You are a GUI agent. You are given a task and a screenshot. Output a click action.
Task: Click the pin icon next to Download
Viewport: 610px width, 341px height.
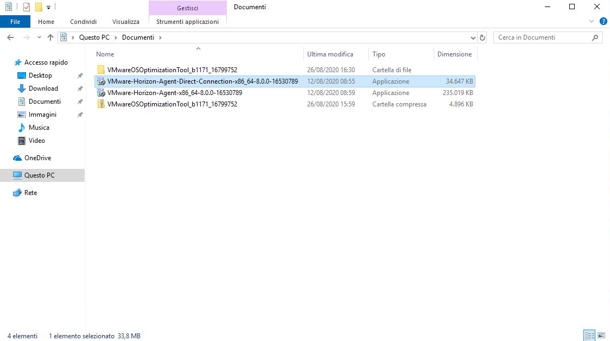click(80, 89)
